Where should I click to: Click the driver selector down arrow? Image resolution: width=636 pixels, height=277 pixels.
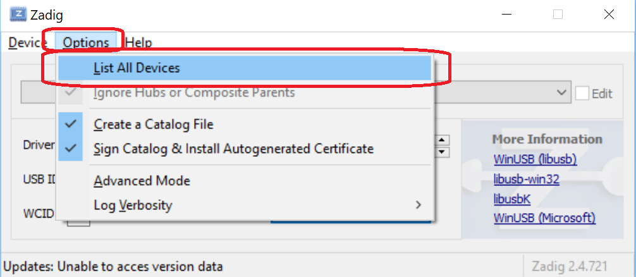442,152
